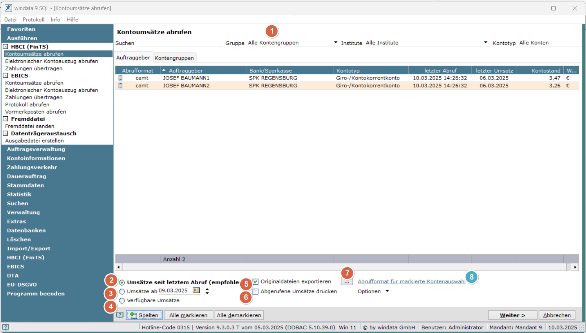The height and width of the screenshot is (333, 586).
Task: Switch to the Kontengruppen tab
Action: pyautogui.click(x=174, y=58)
